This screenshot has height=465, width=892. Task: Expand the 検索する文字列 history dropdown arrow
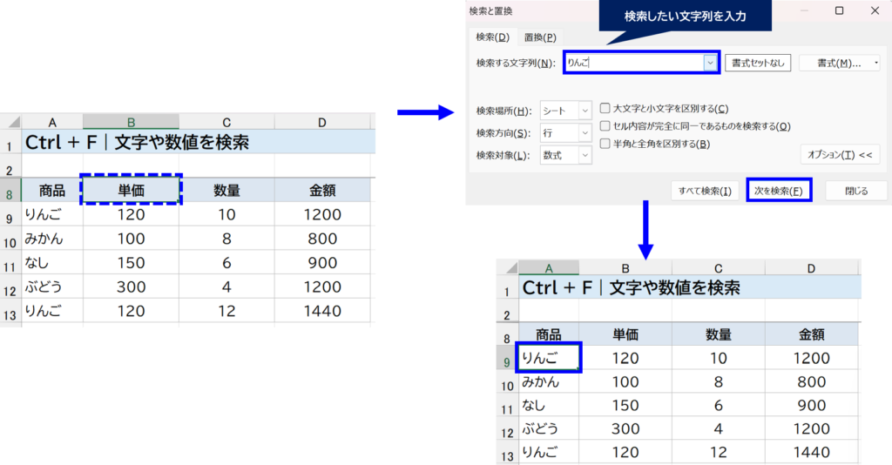(710, 63)
